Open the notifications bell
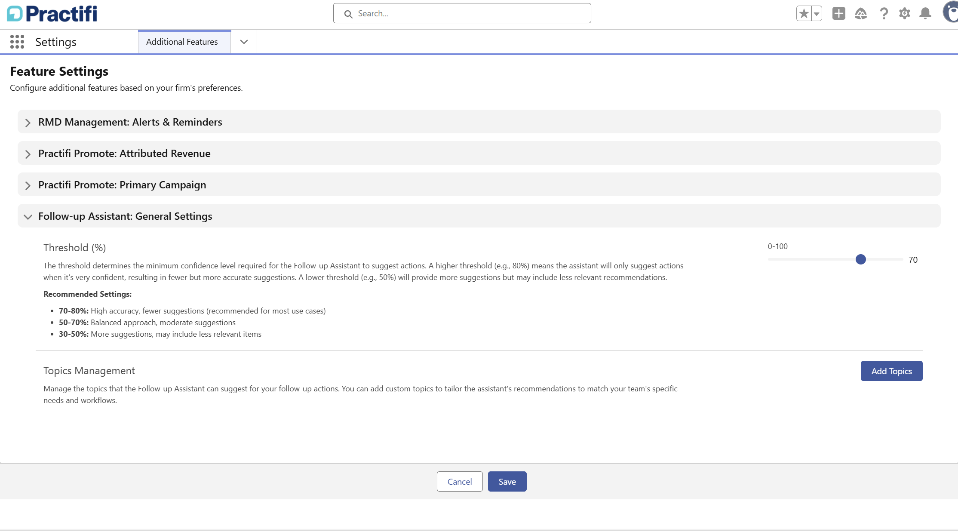Image resolution: width=958 pixels, height=532 pixels. [x=925, y=14]
